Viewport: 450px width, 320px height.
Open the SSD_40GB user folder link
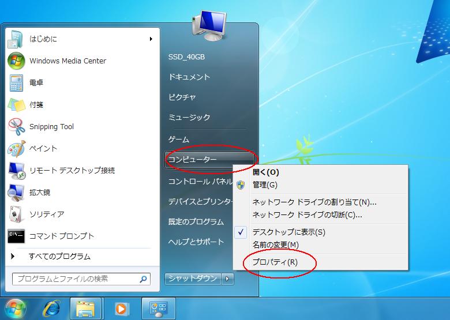click(x=186, y=57)
